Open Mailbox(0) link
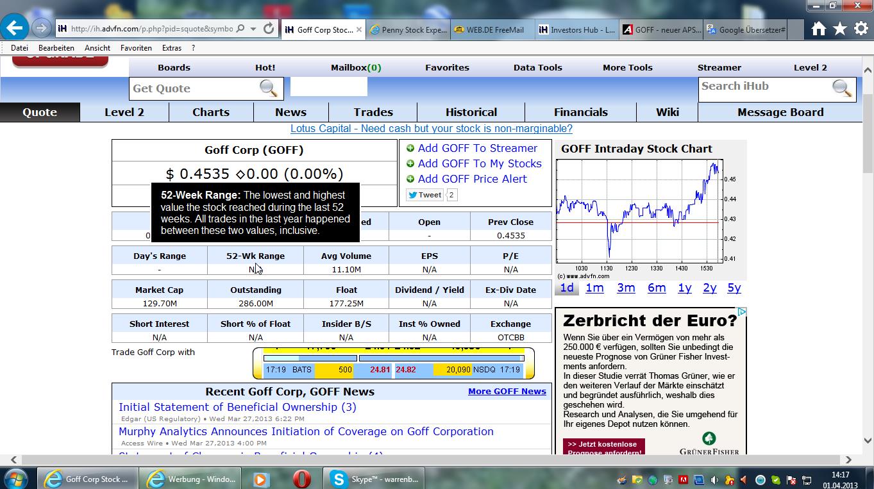Image resolution: width=874 pixels, height=489 pixels. (356, 67)
